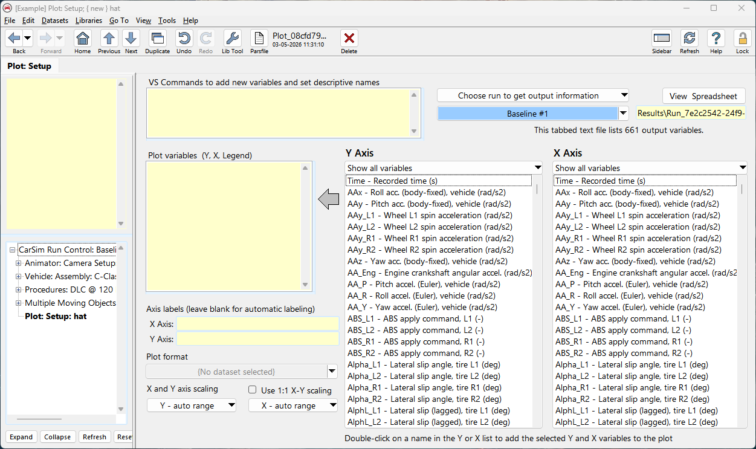Expand the Animator: Camera Setup tree node
The height and width of the screenshot is (449, 756).
(19, 263)
